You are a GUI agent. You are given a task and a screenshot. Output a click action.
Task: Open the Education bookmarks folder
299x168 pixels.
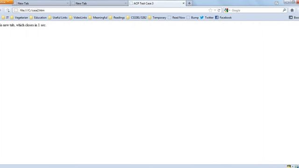[38, 18]
